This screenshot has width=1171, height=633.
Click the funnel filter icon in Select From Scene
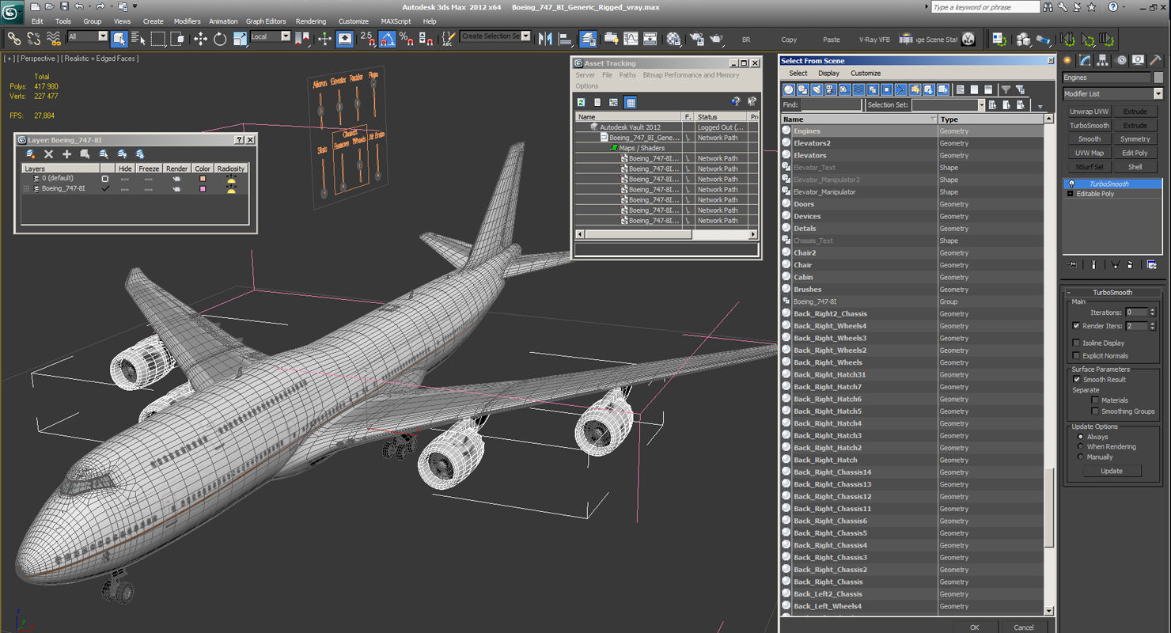(1006, 89)
